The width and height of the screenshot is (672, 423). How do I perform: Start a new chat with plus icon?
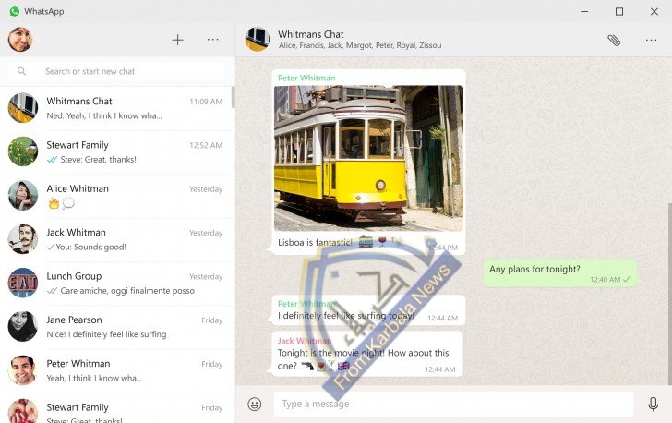point(178,40)
